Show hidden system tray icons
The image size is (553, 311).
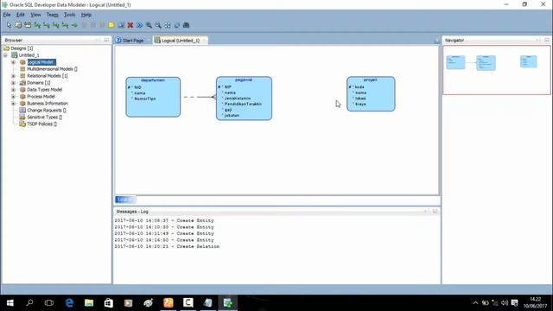(x=475, y=303)
